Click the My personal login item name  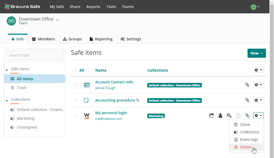tap(111, 113)
